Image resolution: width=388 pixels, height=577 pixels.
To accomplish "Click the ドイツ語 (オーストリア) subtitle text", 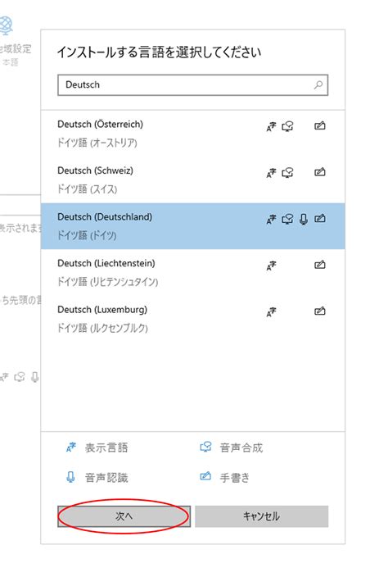I will pyautogui.click(x=97, y=143).
